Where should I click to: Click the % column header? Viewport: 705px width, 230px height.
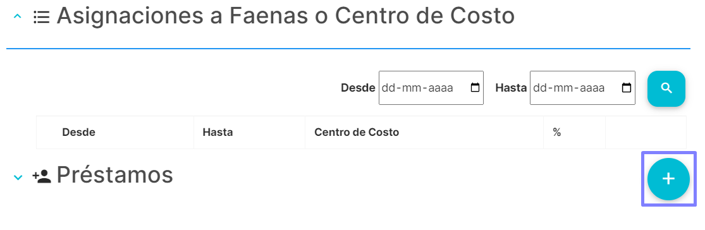coord(557,133)
